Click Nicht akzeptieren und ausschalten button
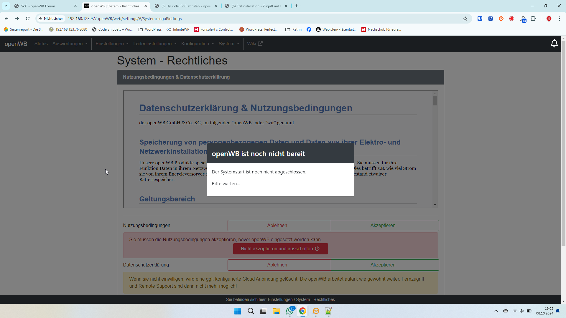Image resolution: width=566 pixels, height=318 pixels. pyautogui.click(x=280, y=249)
